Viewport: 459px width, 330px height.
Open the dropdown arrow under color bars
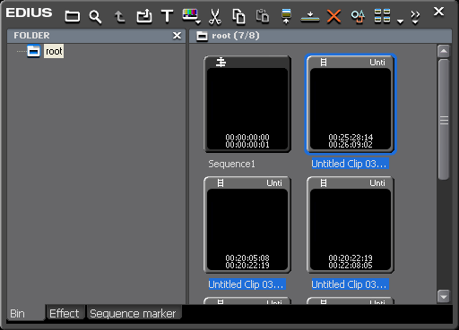(x=198, y=22)
